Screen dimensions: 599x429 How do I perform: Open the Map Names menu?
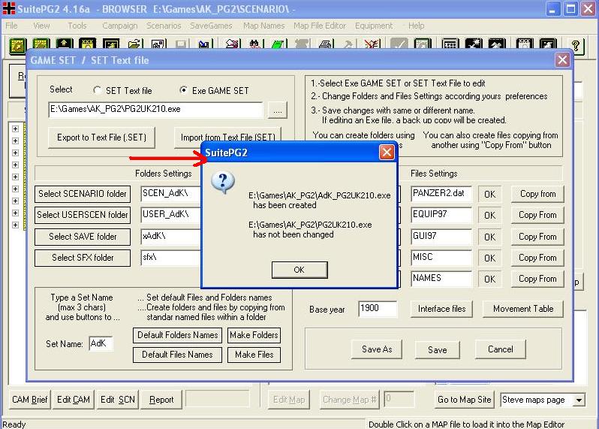[264, 26]
